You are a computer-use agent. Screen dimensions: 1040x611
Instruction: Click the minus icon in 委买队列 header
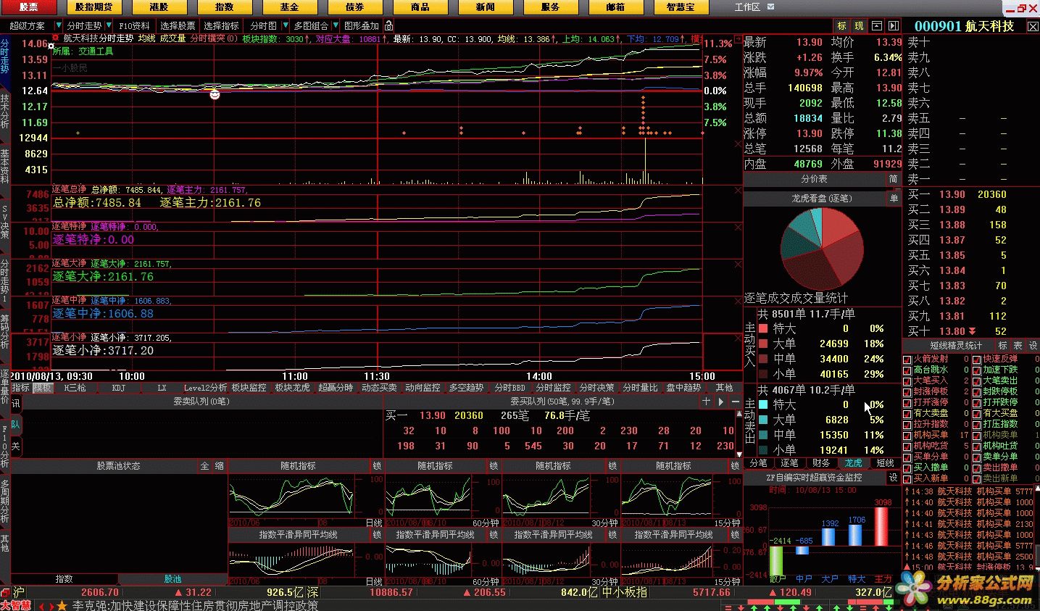coord(735,401)
